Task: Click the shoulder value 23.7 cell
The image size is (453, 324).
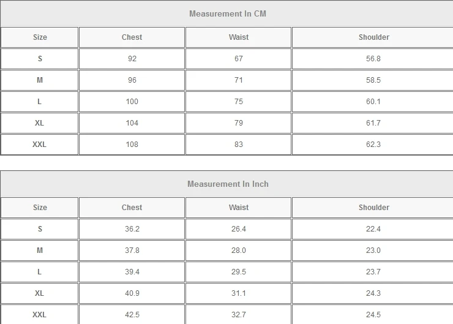Action: [x=373, y=272]
